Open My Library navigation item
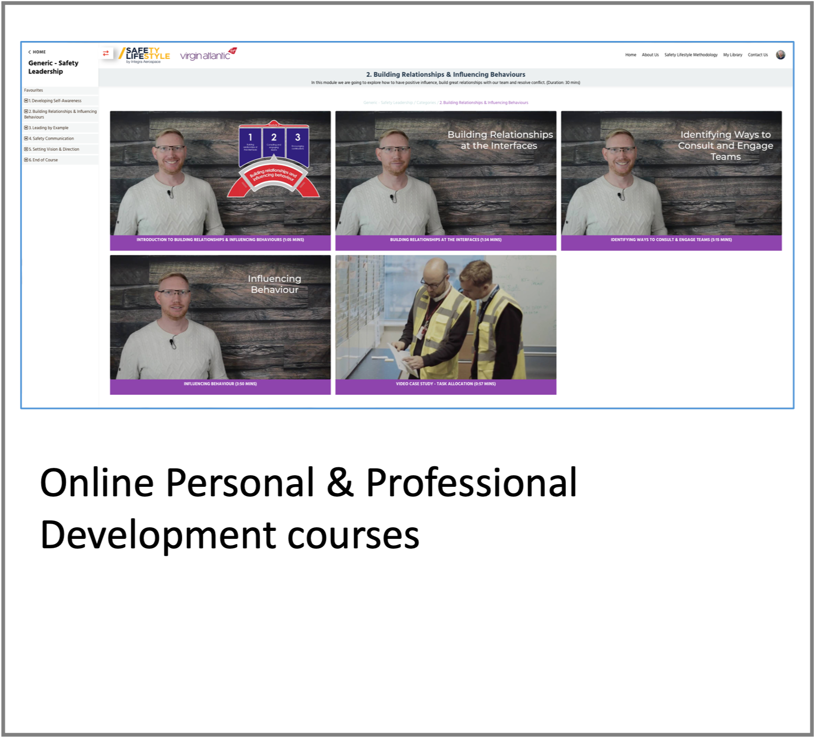Screen dimensions: 814x737 pyautogui.click(x=733, y=55)
